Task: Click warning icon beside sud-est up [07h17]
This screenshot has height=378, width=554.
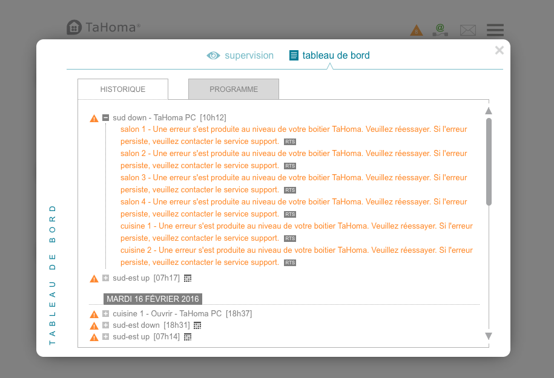Action: 94,279
